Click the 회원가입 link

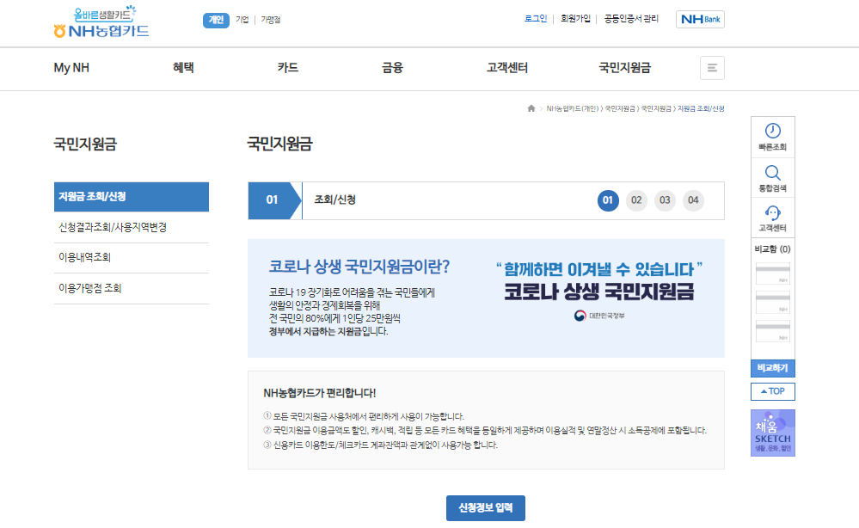point(575,19)
